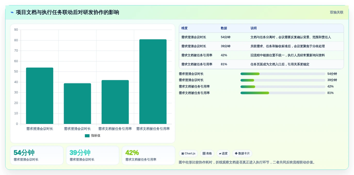This screenshot has width=354, height=175.
Task: Click the 表格 chip
Action: click(x=207, y=154)
